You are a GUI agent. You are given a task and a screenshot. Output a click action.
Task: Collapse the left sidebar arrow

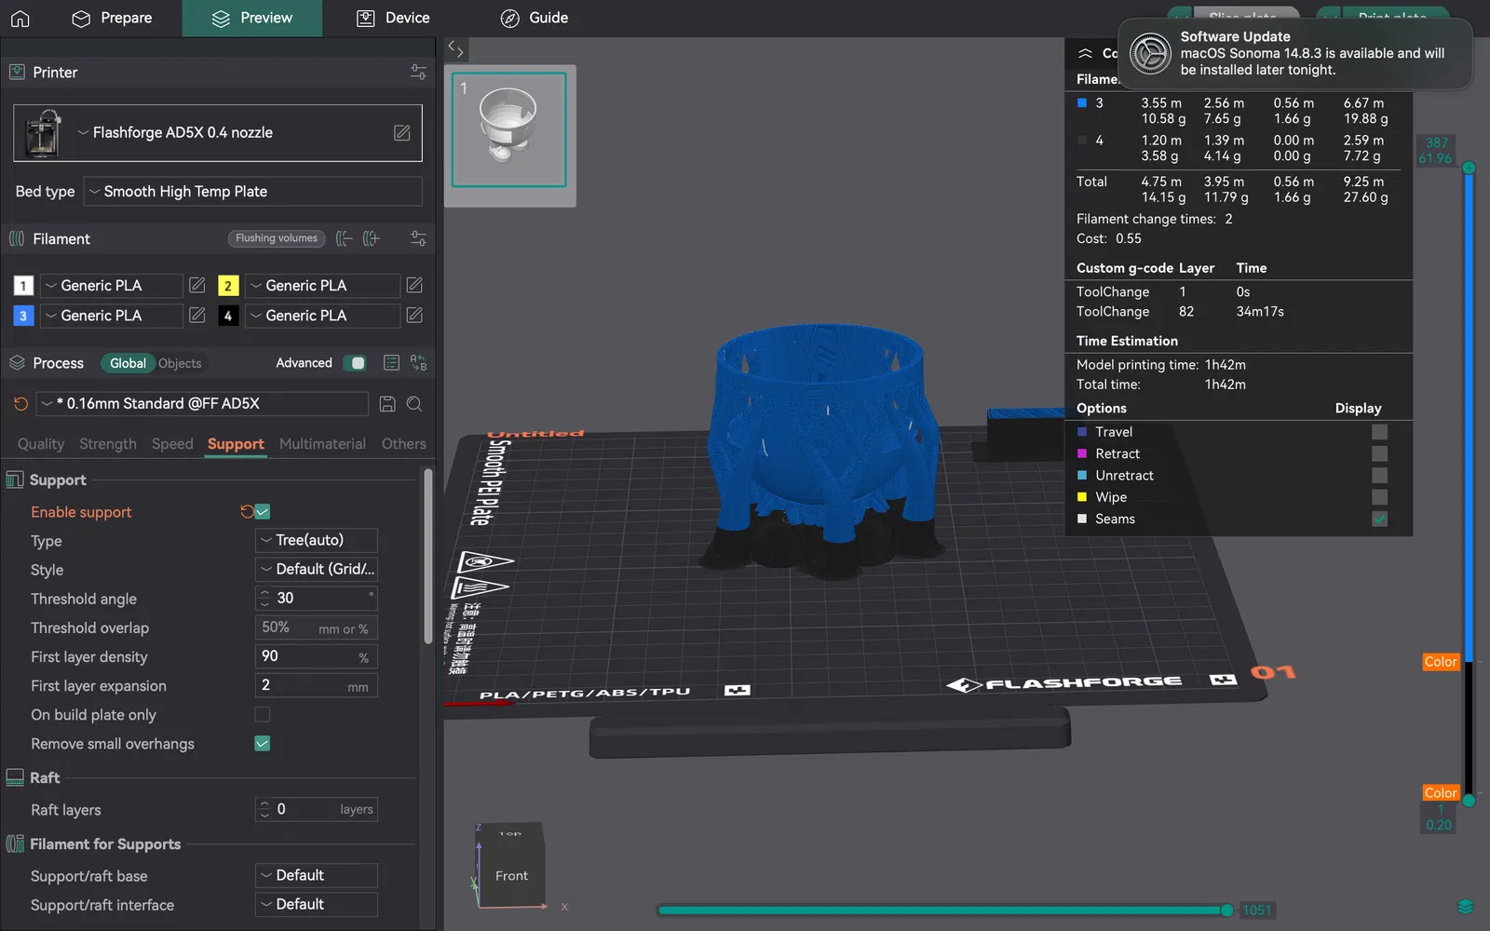click(455, 48)
